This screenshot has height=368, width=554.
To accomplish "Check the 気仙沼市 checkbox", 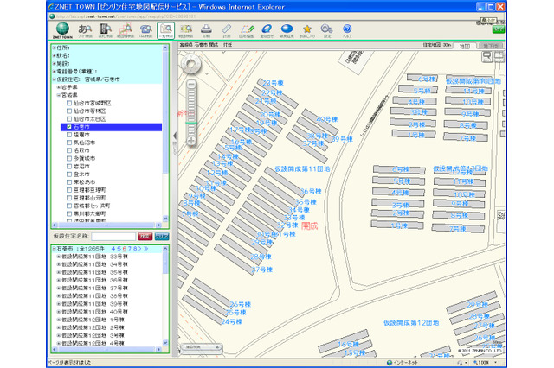I will pos(69,142).
